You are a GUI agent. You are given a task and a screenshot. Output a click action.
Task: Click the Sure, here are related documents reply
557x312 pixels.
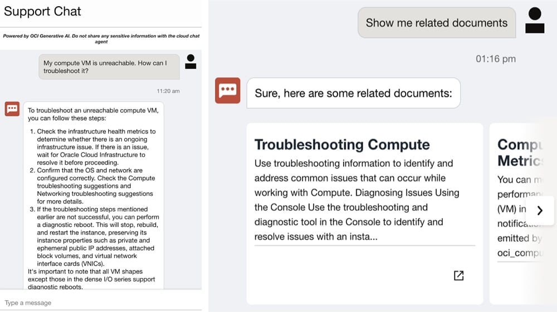click(354, 93)
